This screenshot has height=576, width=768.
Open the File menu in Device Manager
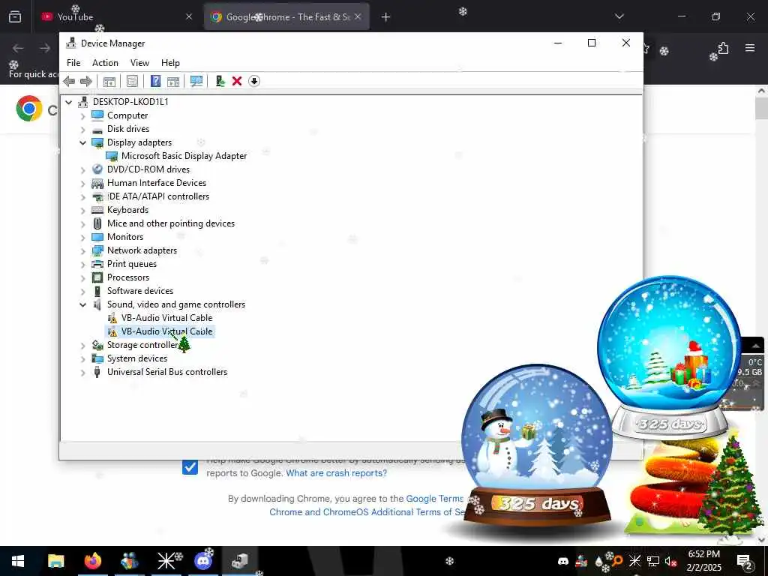73,63
